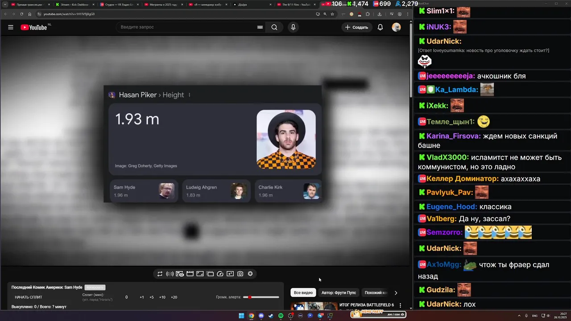The height and width of the screenshot is (321, 571).
Task: Open YouTube notifications bell
Action: coord(380,27)
